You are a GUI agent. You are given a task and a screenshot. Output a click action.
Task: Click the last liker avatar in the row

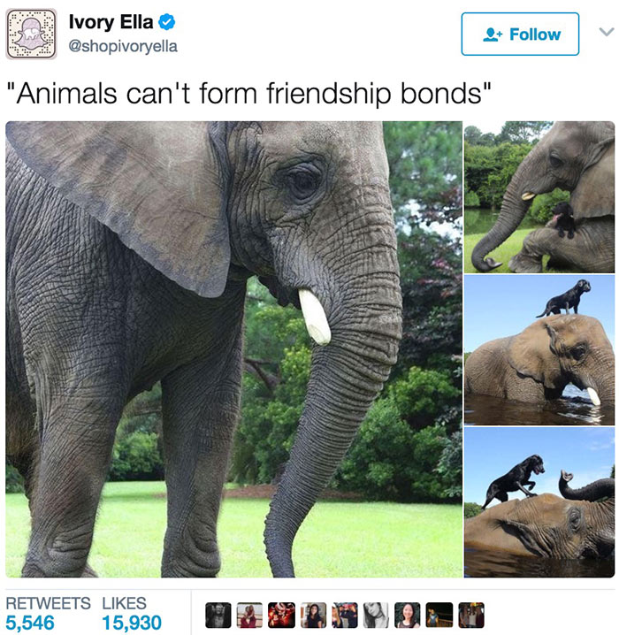pos(470,616)
